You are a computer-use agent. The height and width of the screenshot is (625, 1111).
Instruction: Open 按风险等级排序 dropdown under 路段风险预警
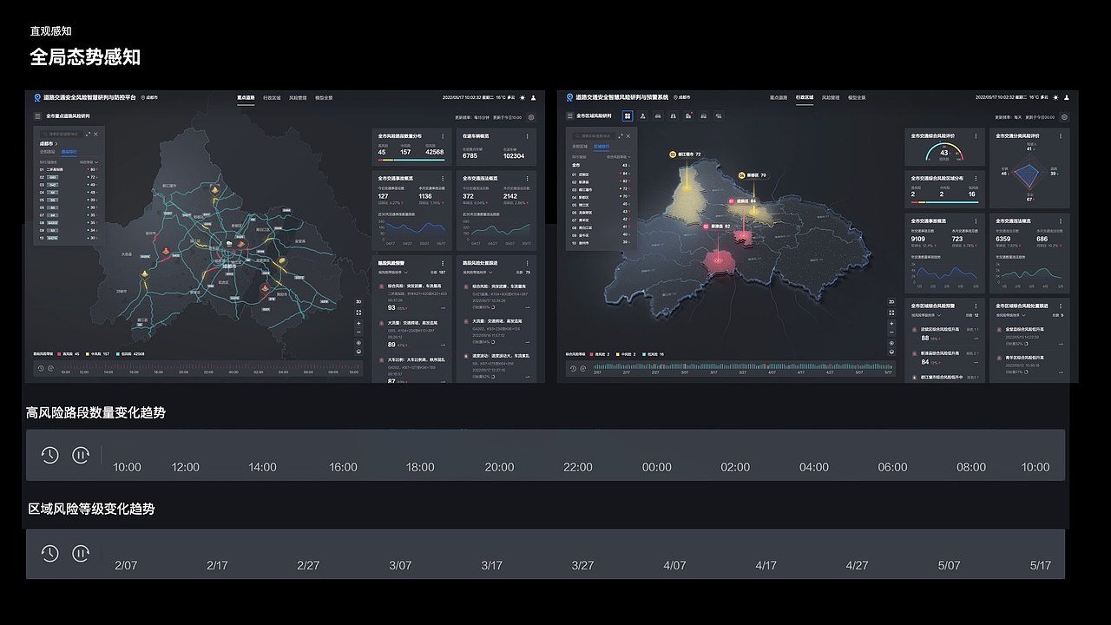(x=393, y=272)
